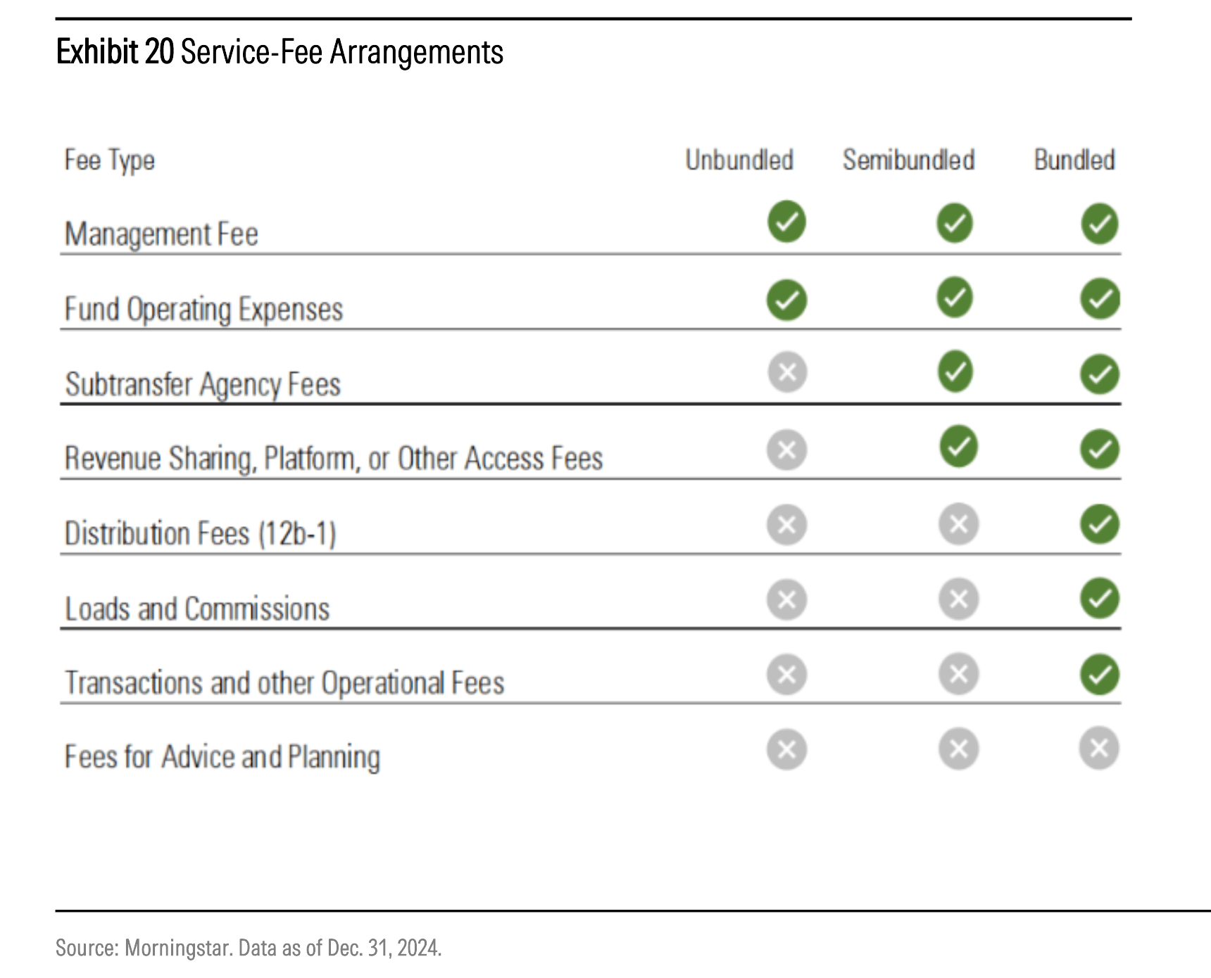Click Unbundled Fees for Advice X icon
This screenshot has height=978, width=1211.
tap(786, 749)
